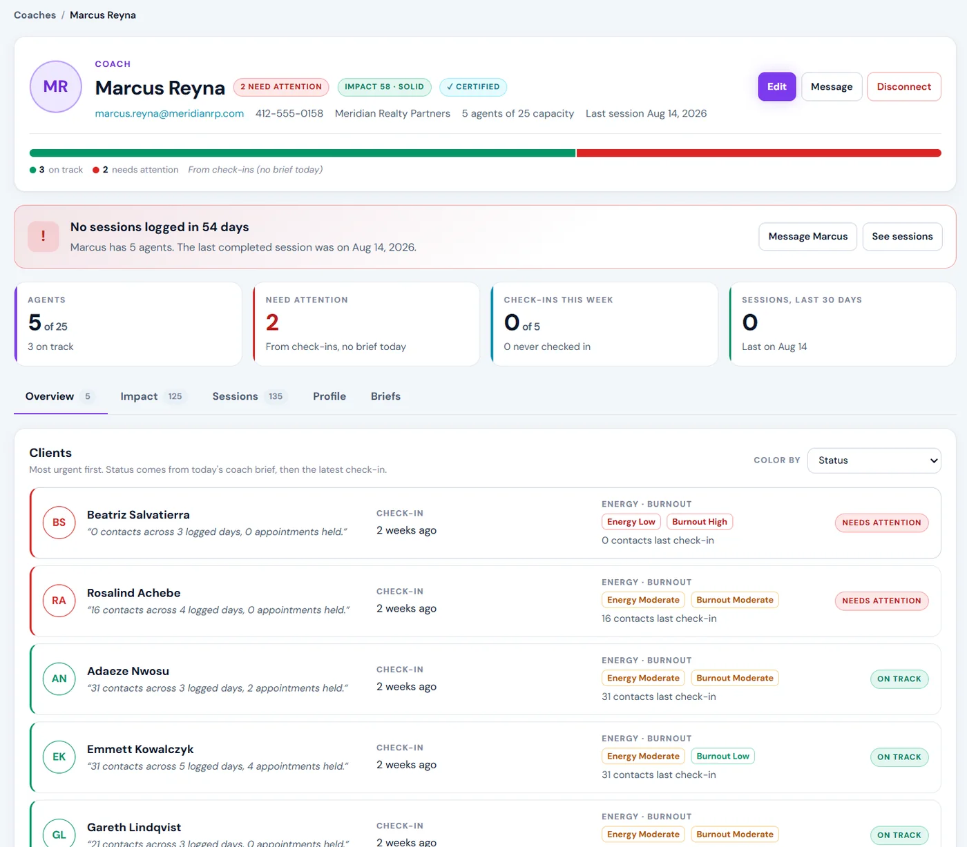Open Gareth Lindqvist's GL avatar
This screenshot has height=847, width=967.
click(59, 834)
